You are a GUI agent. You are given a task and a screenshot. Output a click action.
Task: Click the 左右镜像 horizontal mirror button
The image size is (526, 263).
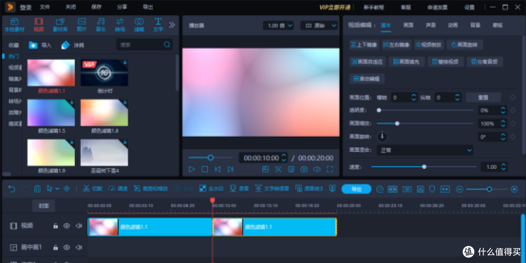pos(397,45)
